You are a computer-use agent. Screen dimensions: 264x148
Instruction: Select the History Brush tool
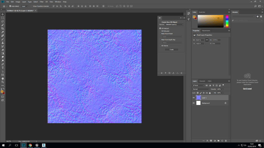pyautogui.click(x=2, y=46)
